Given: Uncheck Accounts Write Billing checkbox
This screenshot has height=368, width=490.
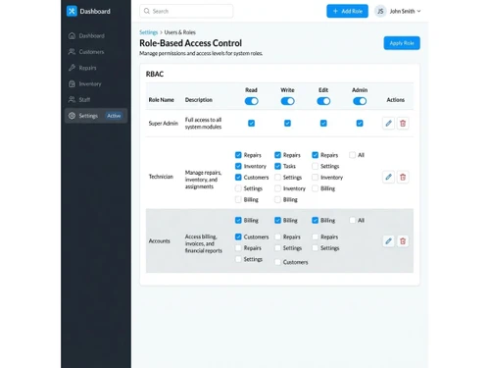Looking at the screenshot, I should coord(277,220).
